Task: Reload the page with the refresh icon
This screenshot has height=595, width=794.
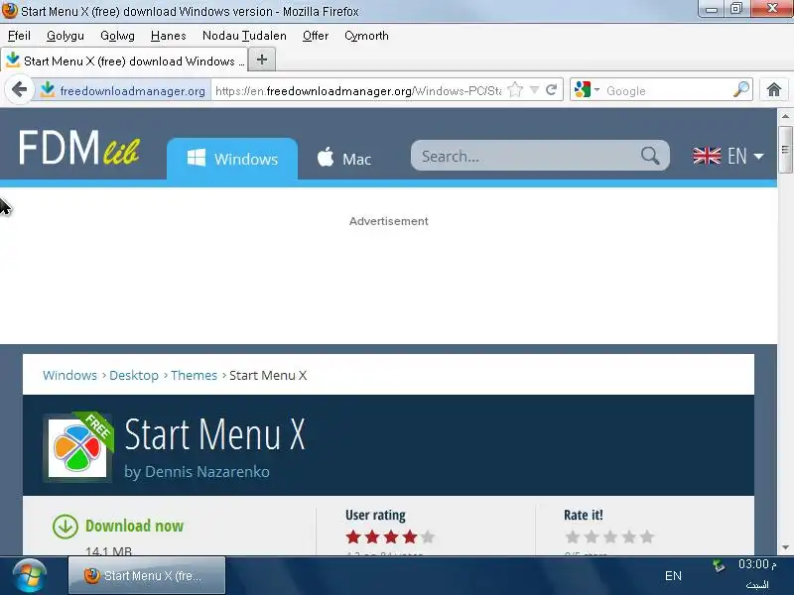Action: pyautogui.click(x=552, y=90)
